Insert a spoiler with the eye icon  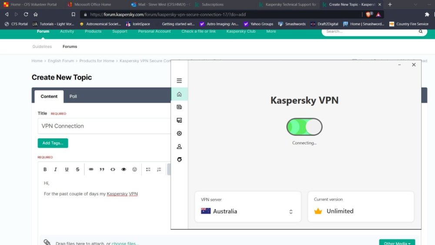(124, 169)
